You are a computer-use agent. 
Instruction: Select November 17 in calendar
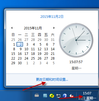click(x=26, y=54)
